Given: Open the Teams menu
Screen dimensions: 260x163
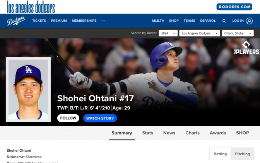Looking at the screenshot, I should tap(189, 21).
